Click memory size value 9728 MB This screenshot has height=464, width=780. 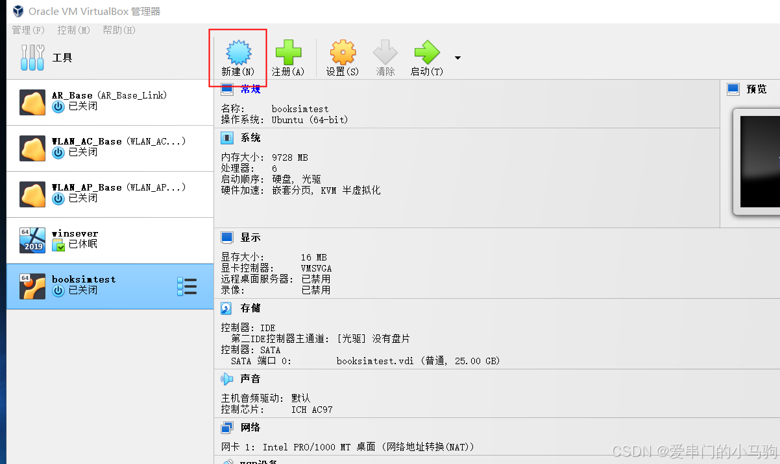pyautogui.click(x=290, y=157)
